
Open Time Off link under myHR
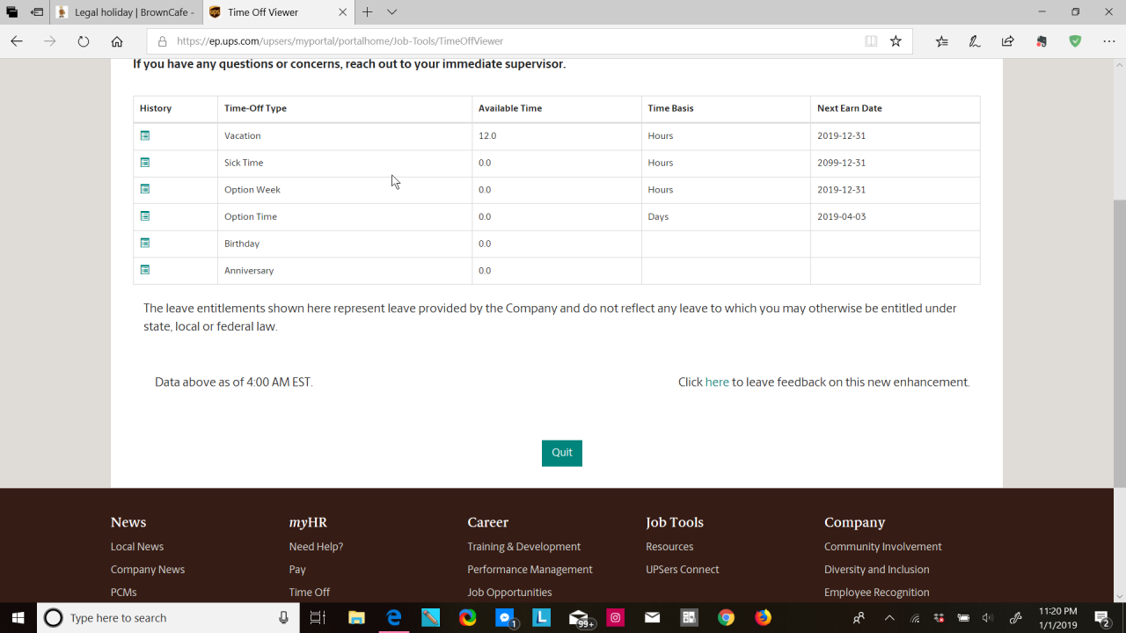tap(310, 593)
